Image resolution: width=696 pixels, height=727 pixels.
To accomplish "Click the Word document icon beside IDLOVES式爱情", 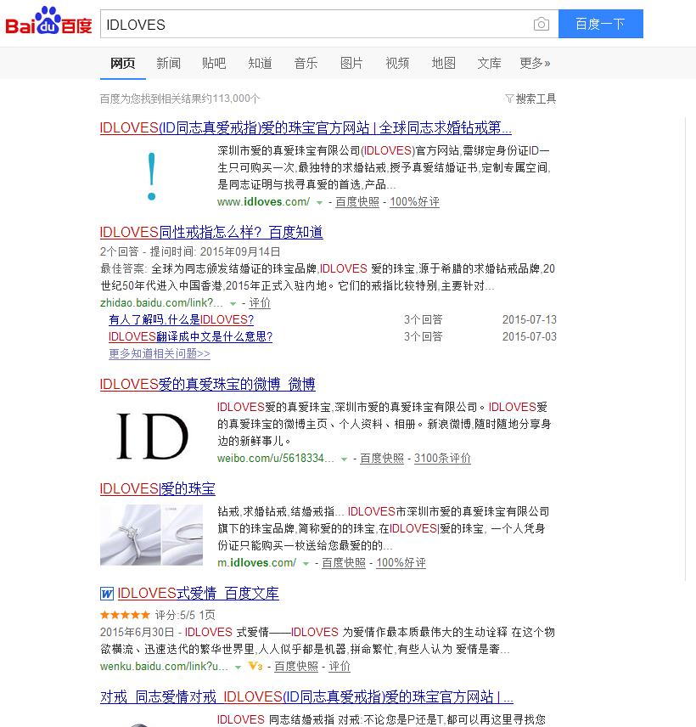I will pos(107,594).
